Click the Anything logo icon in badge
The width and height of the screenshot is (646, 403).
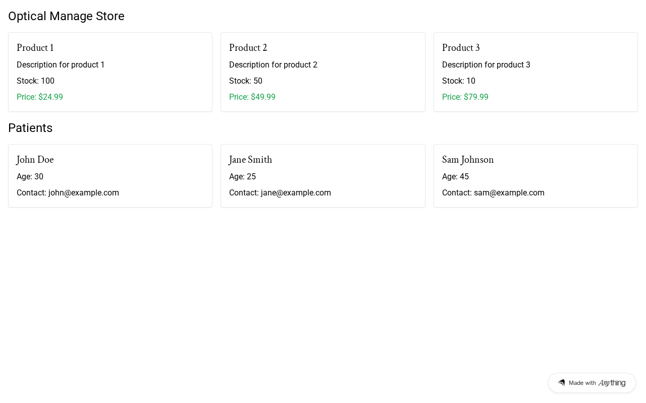(561, 383)
